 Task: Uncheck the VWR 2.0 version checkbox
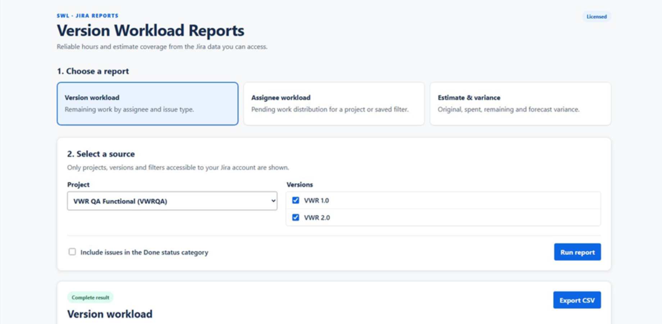coord(296,217)
